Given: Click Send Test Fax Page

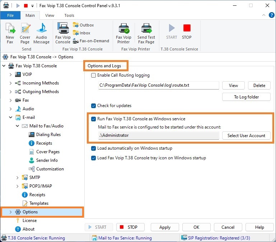Looking at the screenshot, I should pyautogui.click(x=146, y=33).
